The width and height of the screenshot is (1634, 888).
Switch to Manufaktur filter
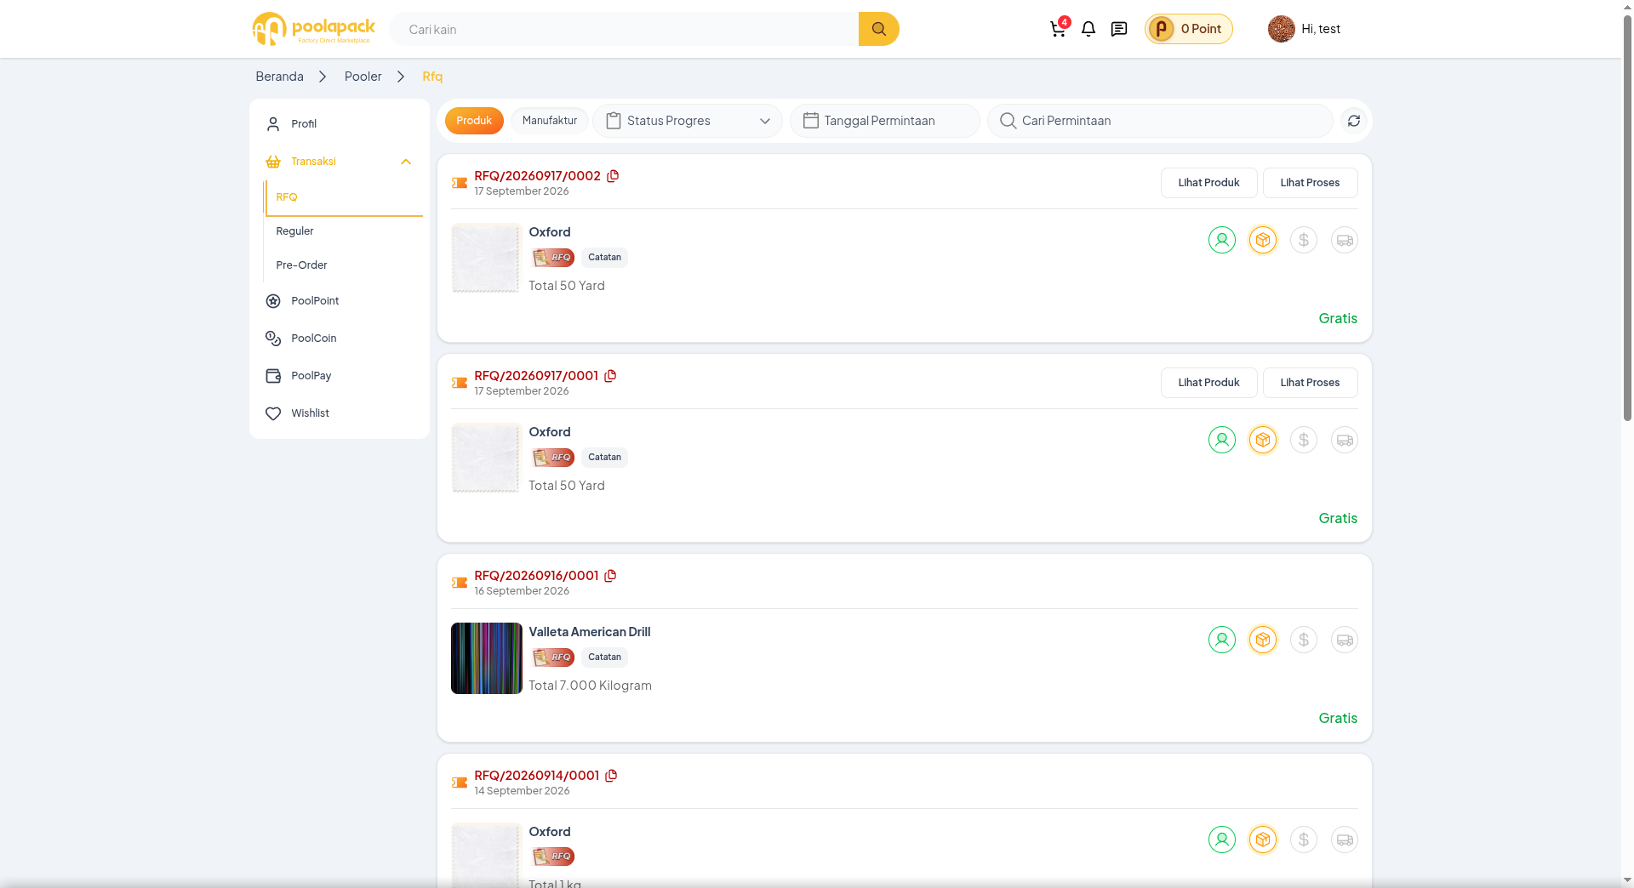[550, 121]
